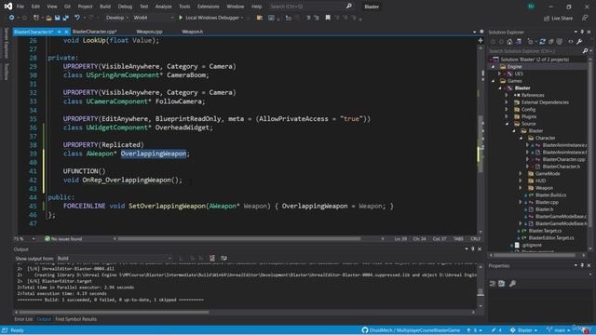The image size is (596, 335).
Task: Expand the UE5 project node
Action: 500,74
